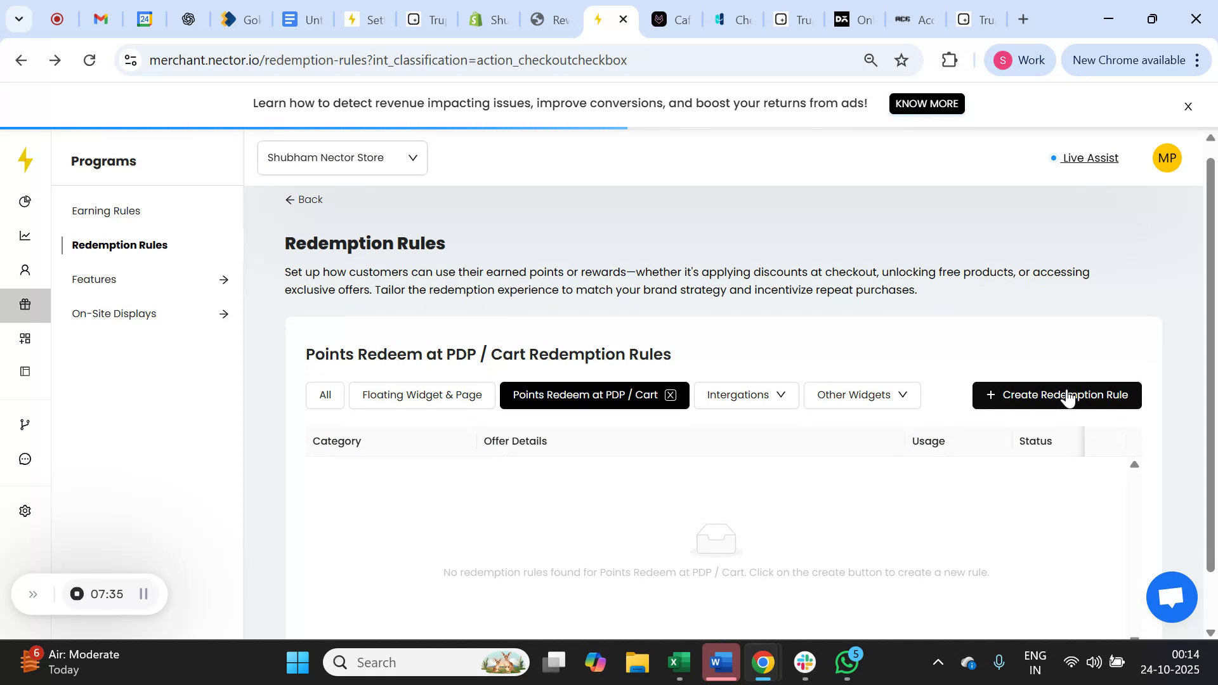Remove the Points Redeem at PDP / Cart filter
The image size is (1218, 685).
pyautogui.click(x=671, y=395)
